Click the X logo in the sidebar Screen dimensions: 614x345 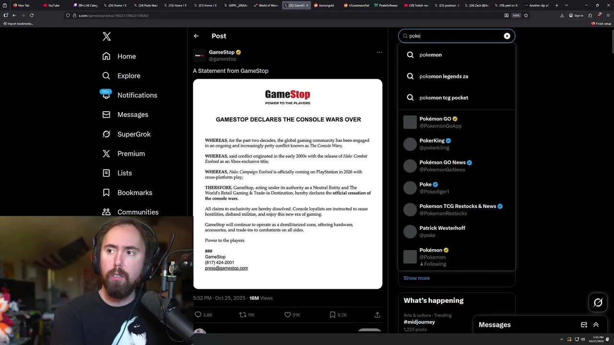[x=106, y=36]
